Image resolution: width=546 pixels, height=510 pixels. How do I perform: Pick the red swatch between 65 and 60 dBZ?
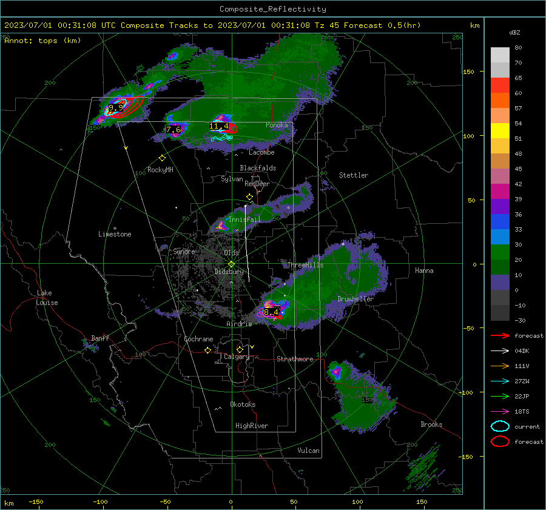(500, 86)
